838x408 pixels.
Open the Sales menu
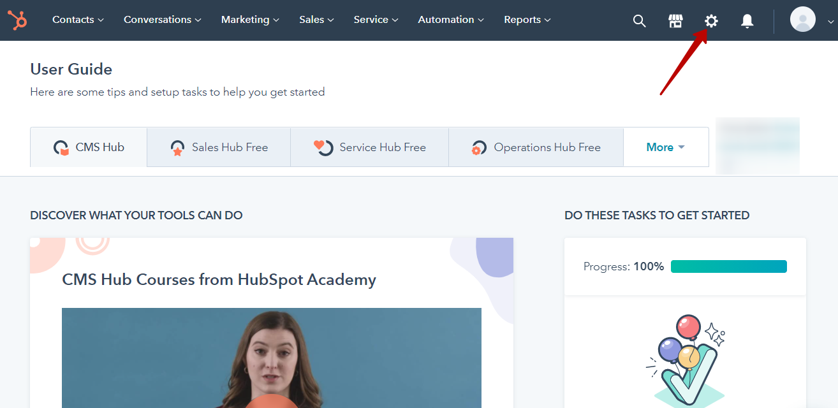point(316,20)
